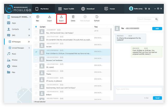Click the Send button

click(157, 98)
